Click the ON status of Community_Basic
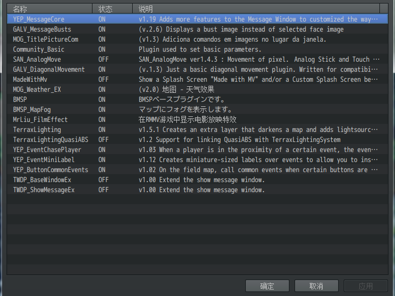 (x=102, y=49)
